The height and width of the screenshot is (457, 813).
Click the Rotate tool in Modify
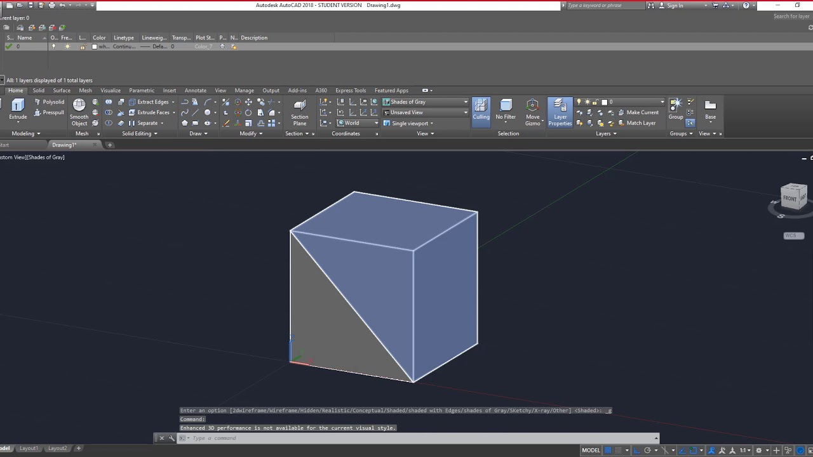pyautogui.click(x=248, y=112)
